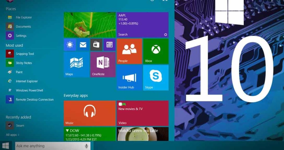Open Remote Desktop Connection icon
The height and width of the screenshot is (150, 284).
[10, 100]
